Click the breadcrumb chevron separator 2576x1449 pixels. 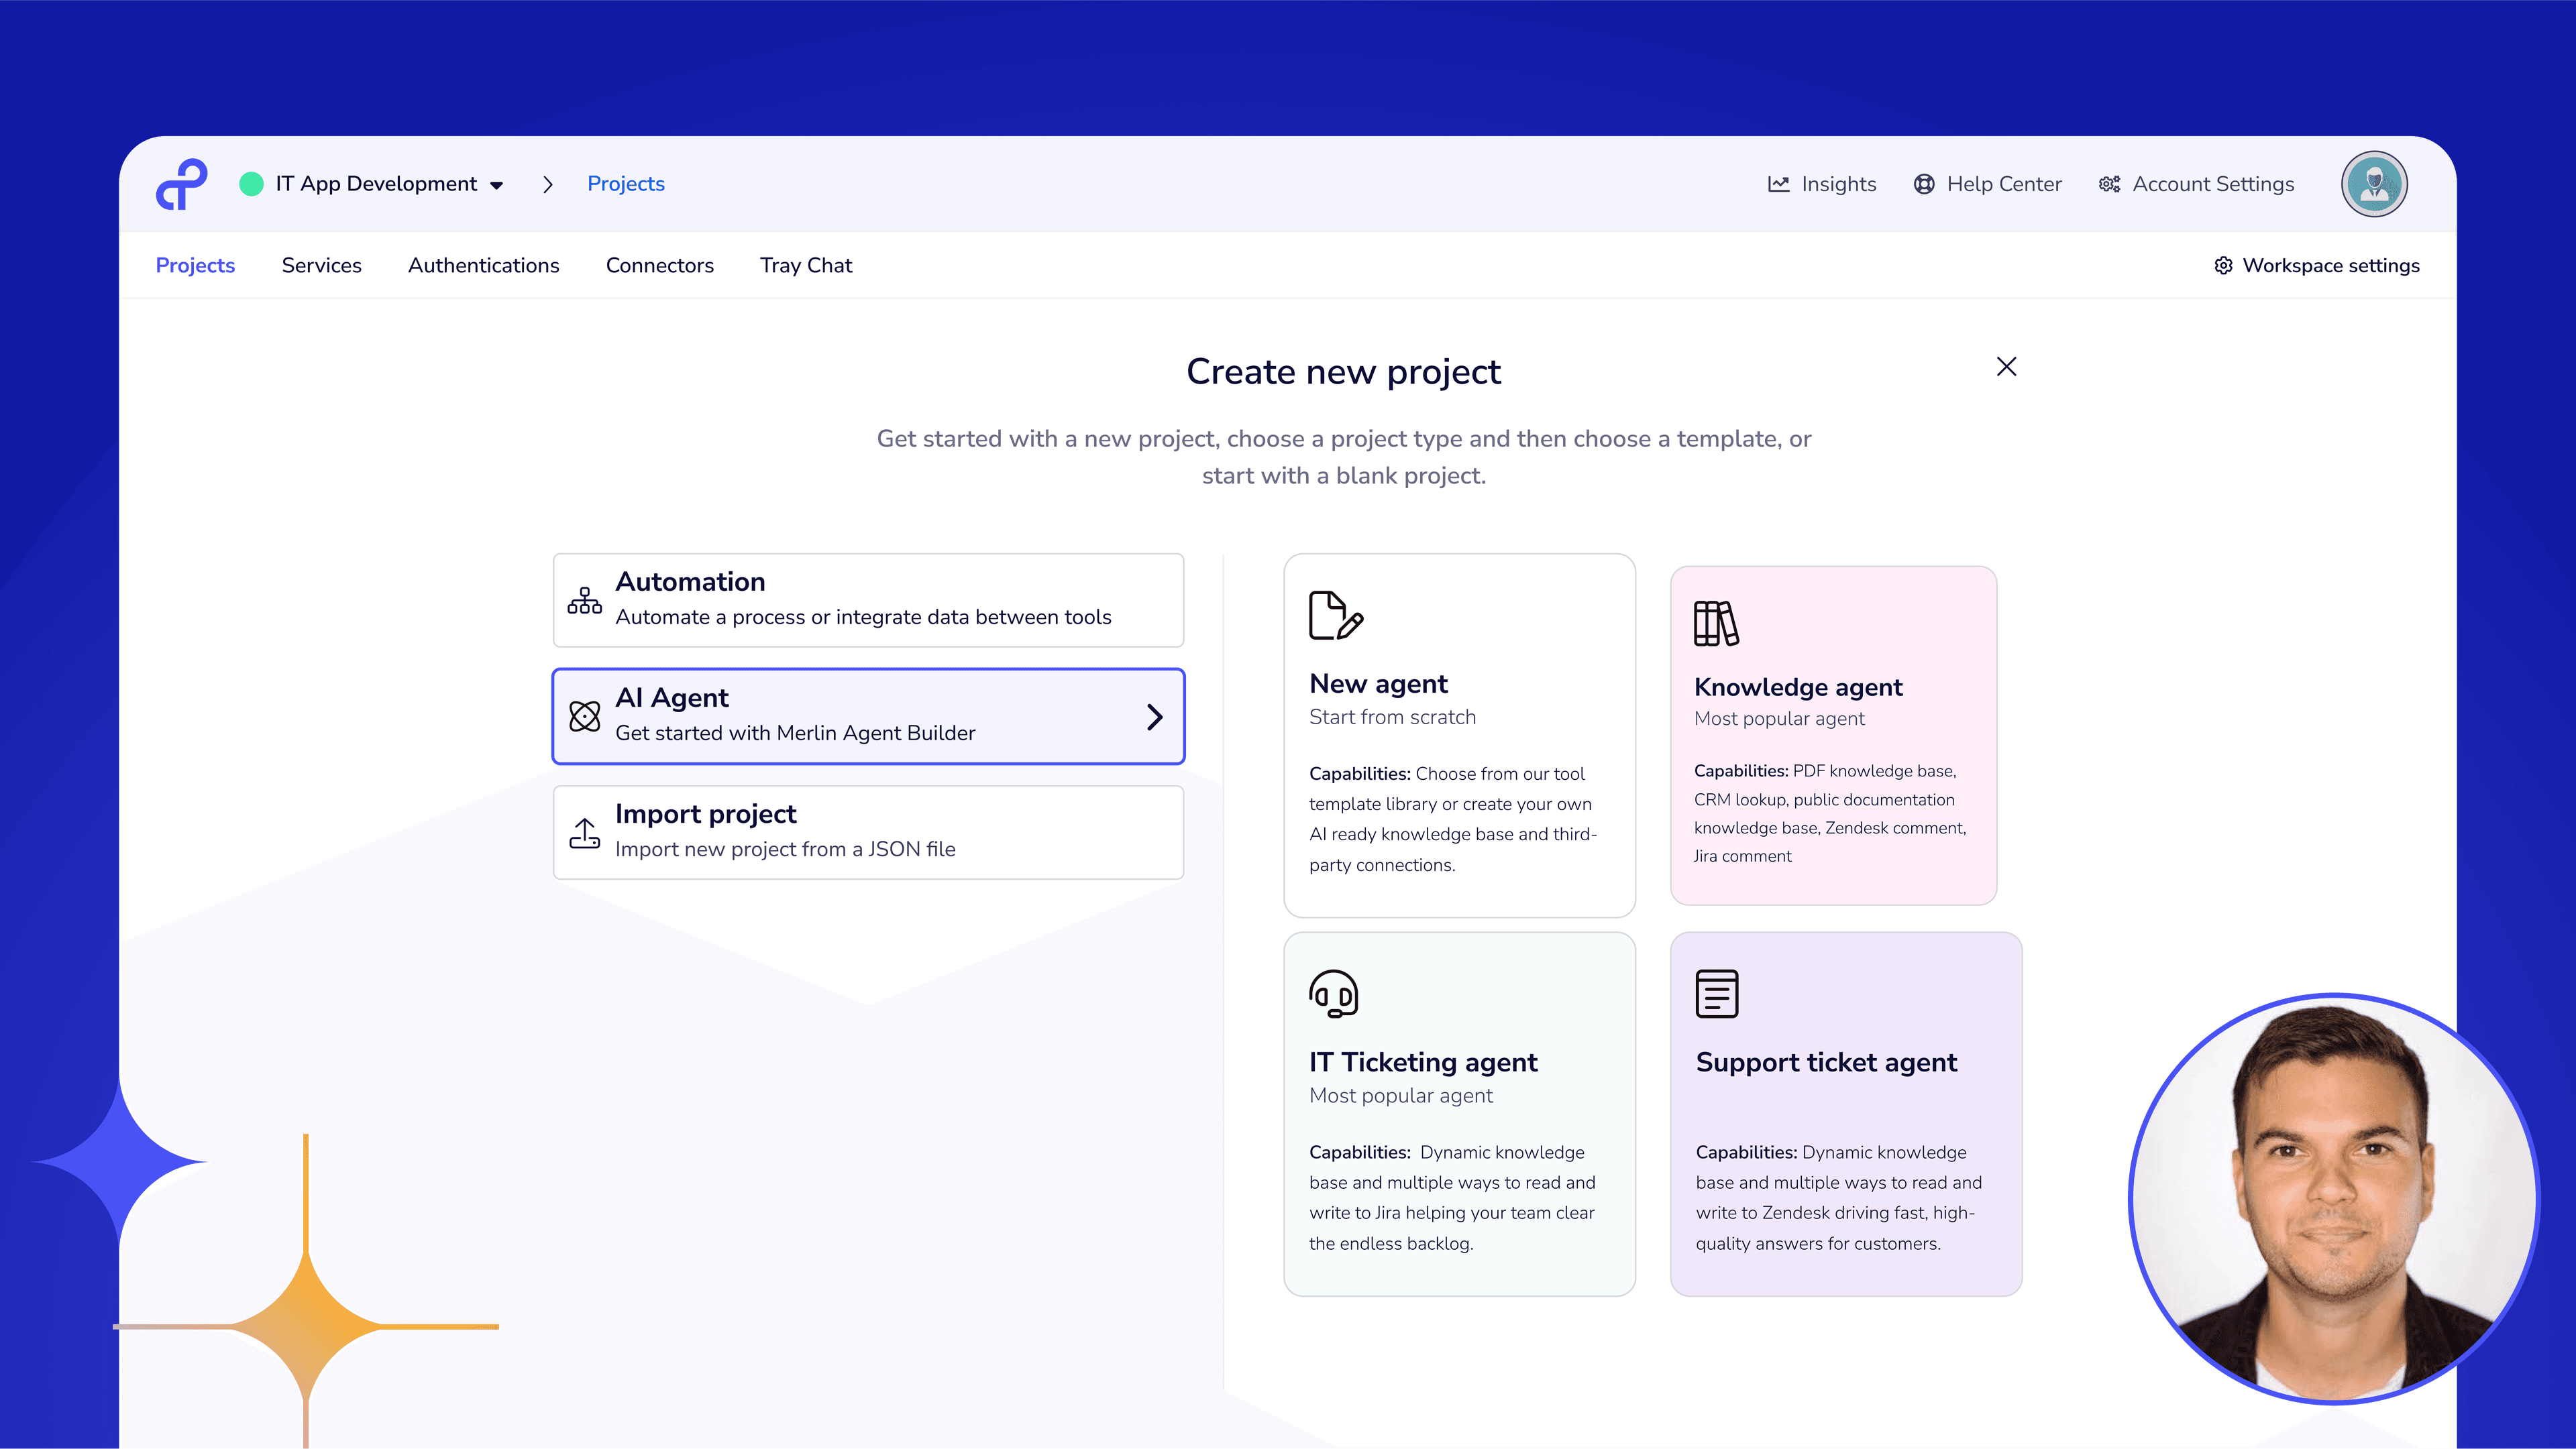click(547, 185)
